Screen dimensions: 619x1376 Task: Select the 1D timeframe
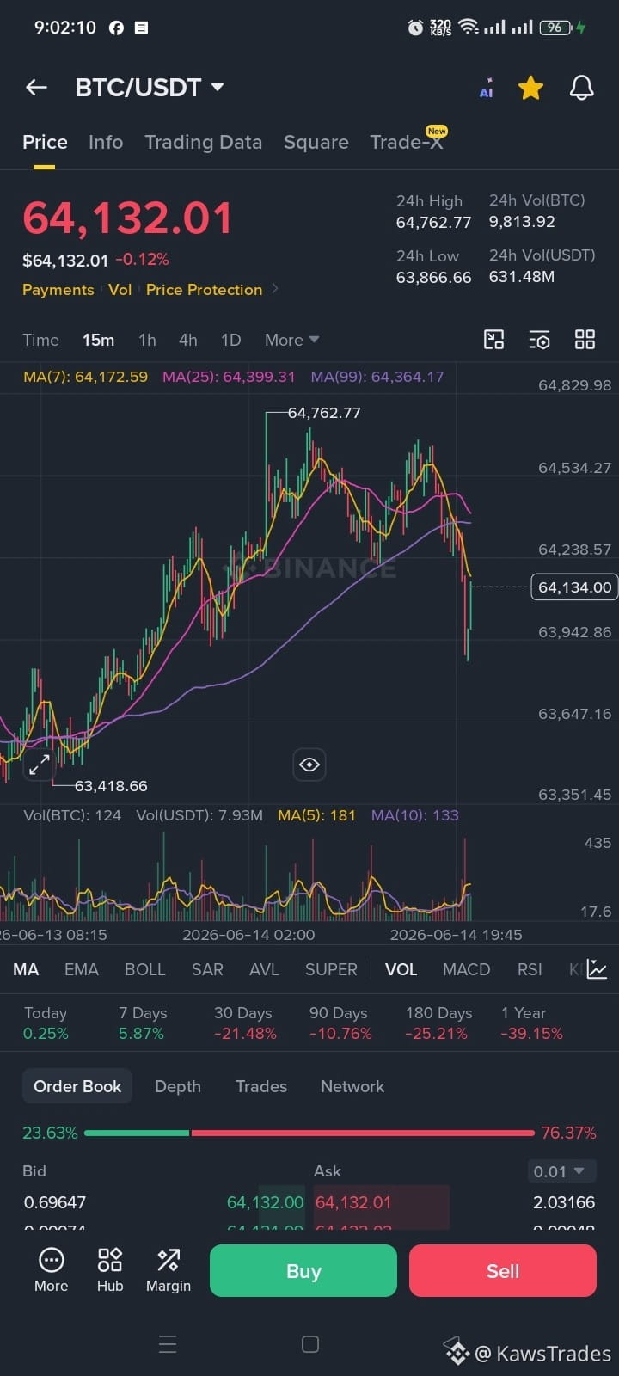pos(230,340)
